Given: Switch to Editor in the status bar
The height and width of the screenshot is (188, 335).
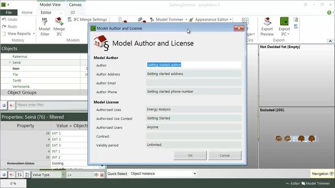Looking at the screenshot, I should coord(293,183).
